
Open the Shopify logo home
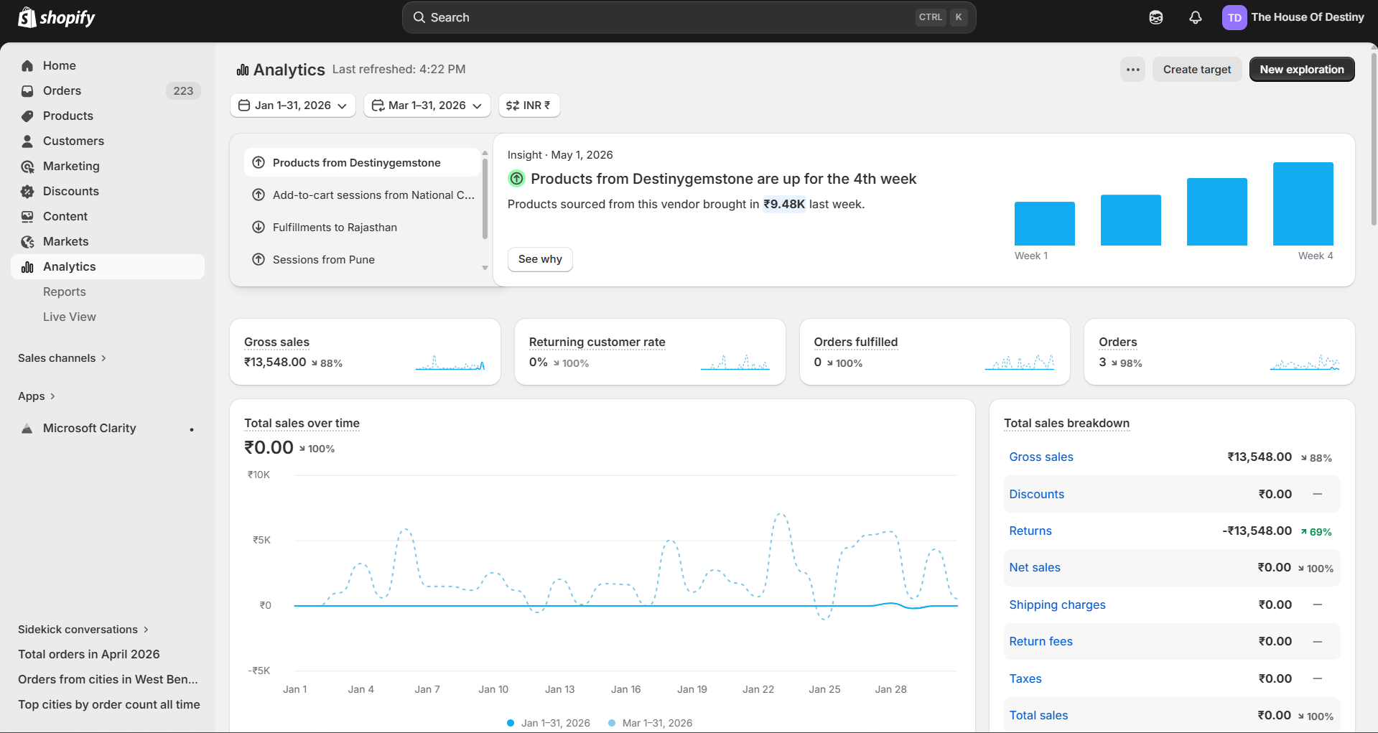point(56,17)
